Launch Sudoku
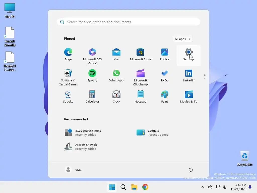The height and width of the screenshot is (193, 257). pyautogui.click(x=68, y=97)
